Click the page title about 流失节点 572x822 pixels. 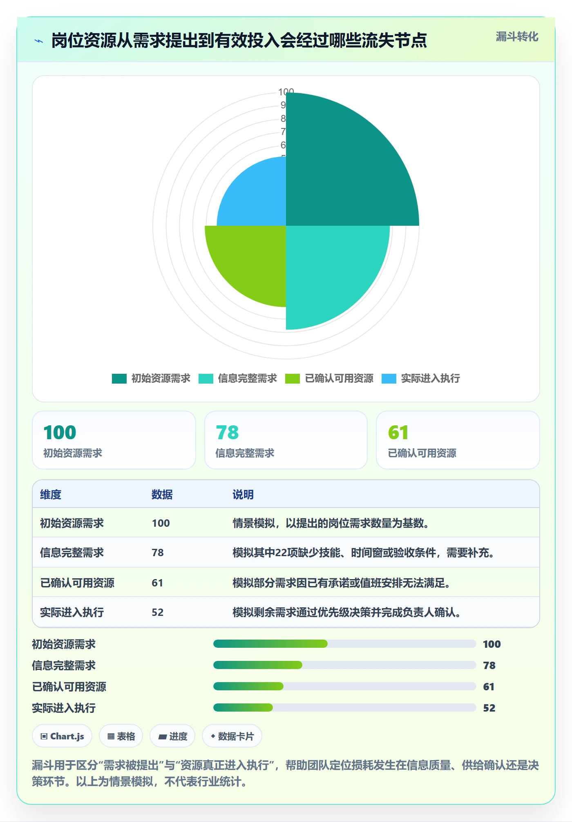click(239, 40)
